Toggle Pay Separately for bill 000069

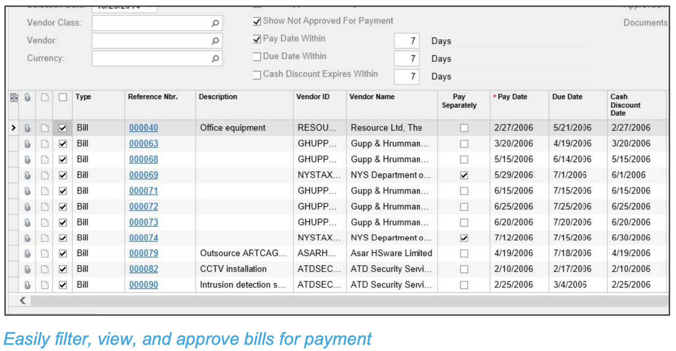(464, 175)
